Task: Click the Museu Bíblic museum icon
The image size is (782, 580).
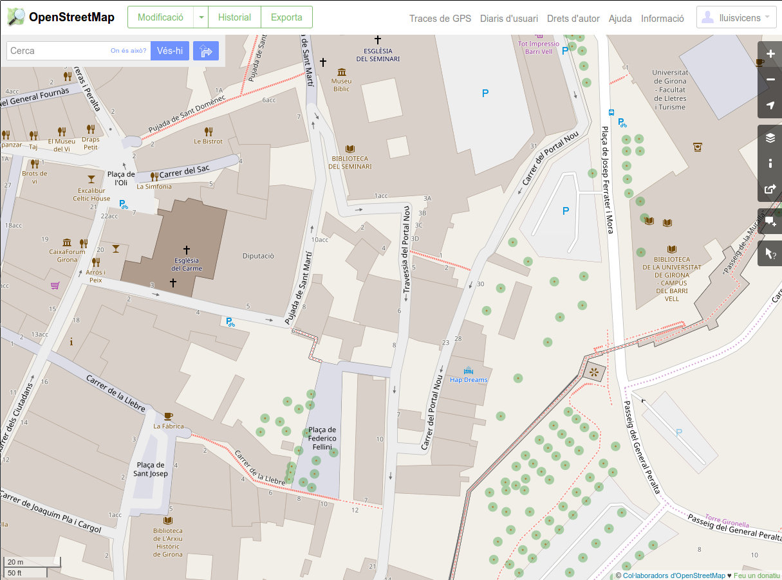Action: (x=341, y=71)
